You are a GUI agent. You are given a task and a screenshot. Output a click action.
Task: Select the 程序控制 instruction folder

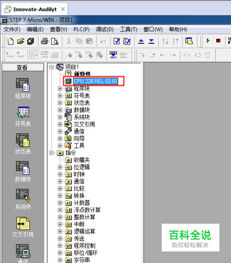pyautogui.click(x=85, y=245)
